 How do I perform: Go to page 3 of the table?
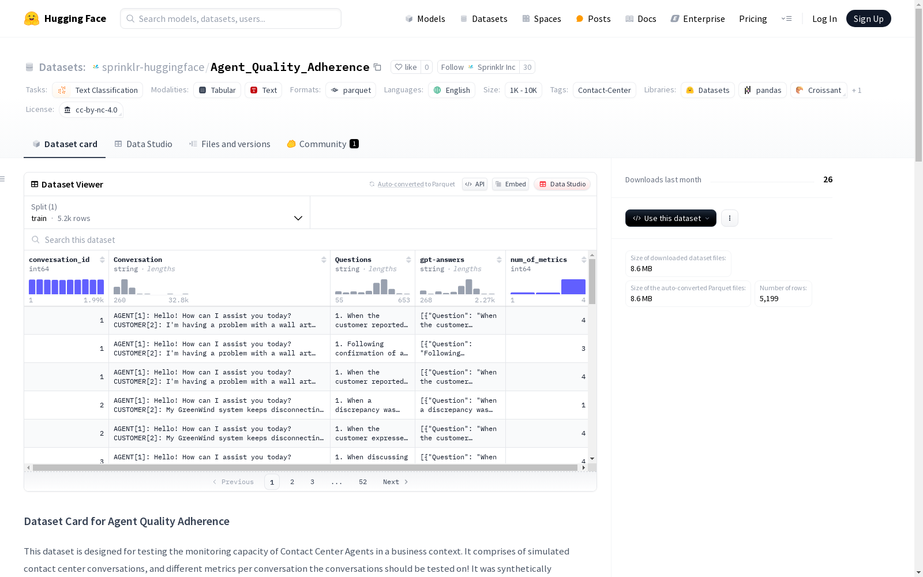(313, 482)
